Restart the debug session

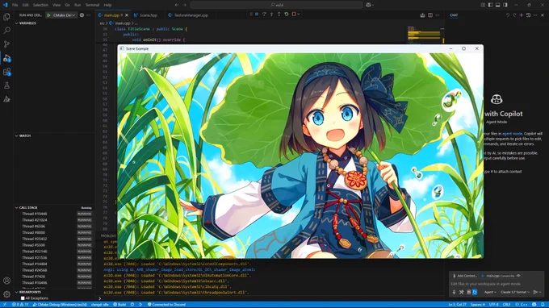[x=286, y=14]
